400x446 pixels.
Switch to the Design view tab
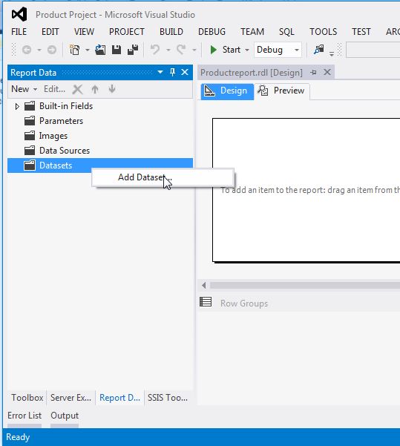[227, 91]
